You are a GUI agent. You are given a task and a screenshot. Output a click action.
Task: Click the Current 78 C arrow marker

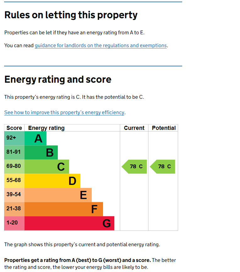tap(135, 167)
